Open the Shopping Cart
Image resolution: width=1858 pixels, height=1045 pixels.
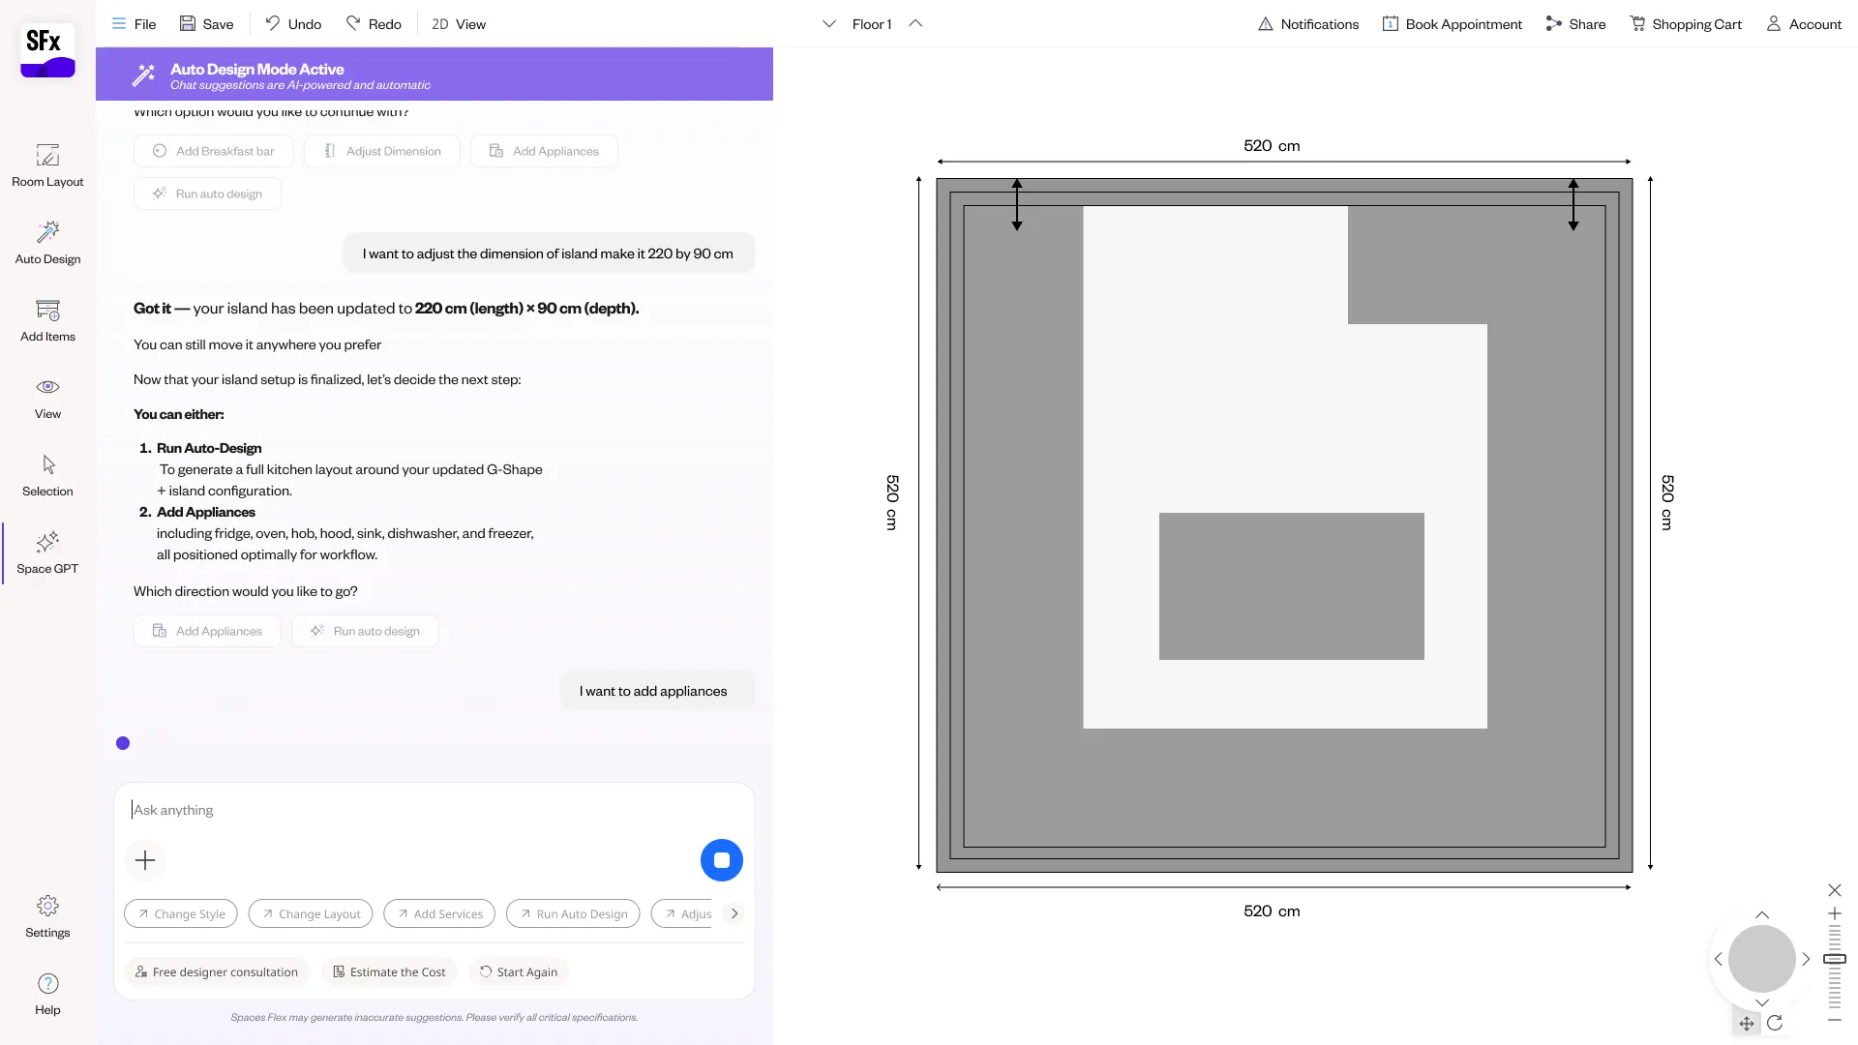pyautogui.click(x=1686, y=24)
